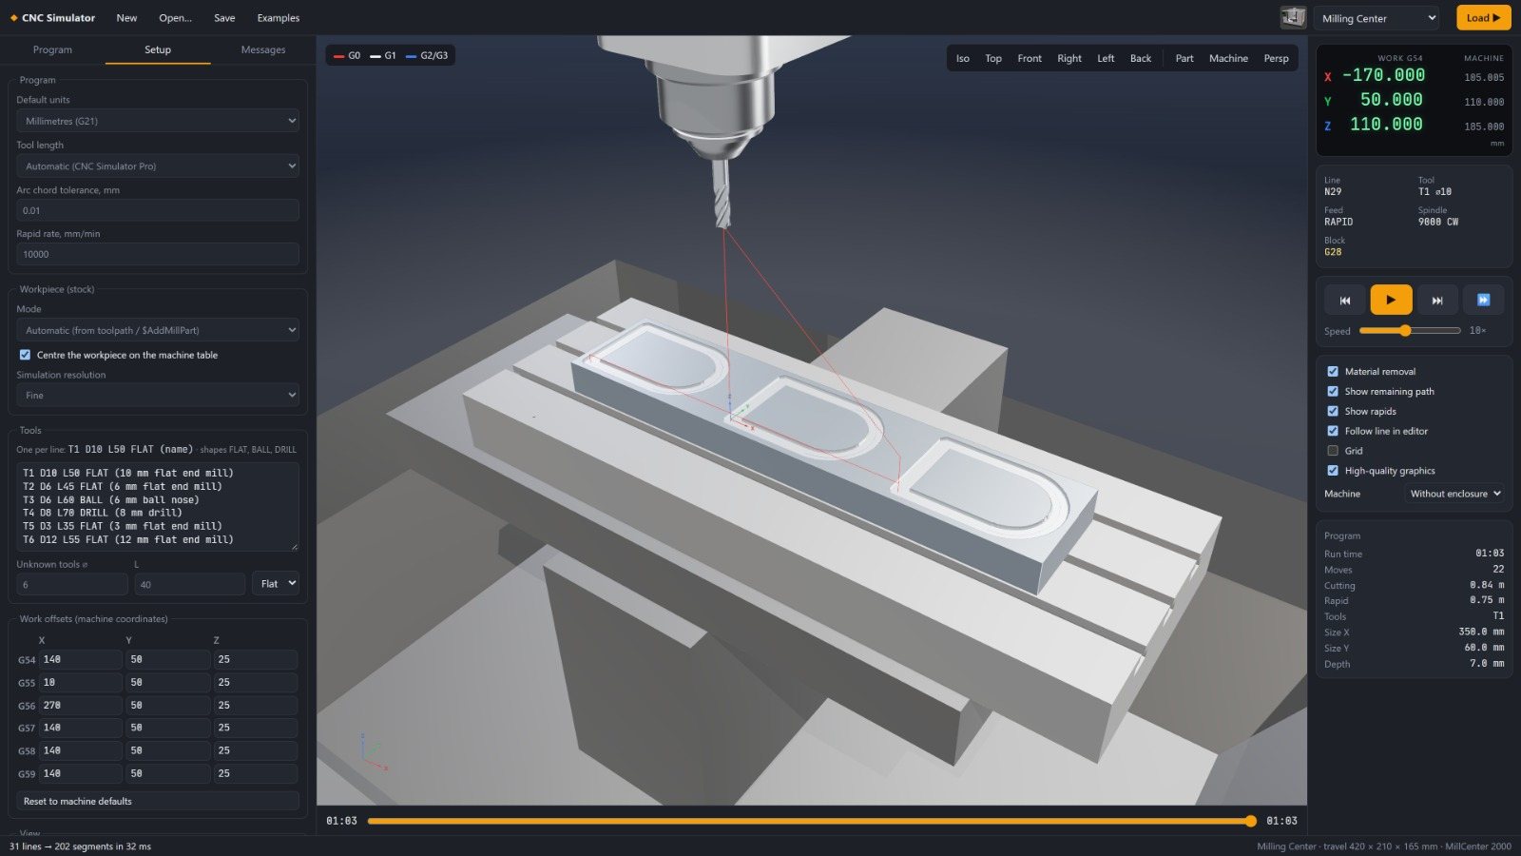Image resolution: width=1521 pixels, height=856 pixels.
Task: Select the Setup tab
Action: point(158,49)
